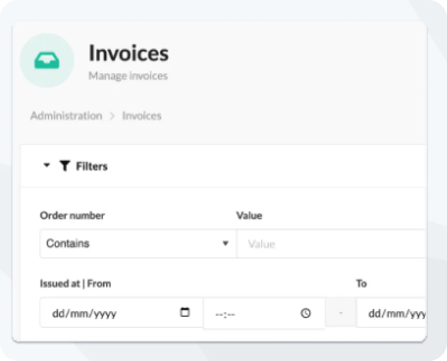Click the arrow on the Contains dropdown
This screenshot has width=447, height=361.
point(225,244)
